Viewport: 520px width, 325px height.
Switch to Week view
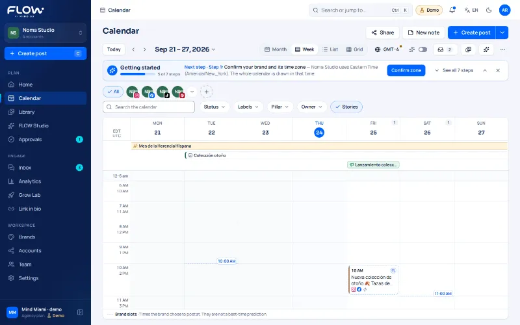[304, 49]
